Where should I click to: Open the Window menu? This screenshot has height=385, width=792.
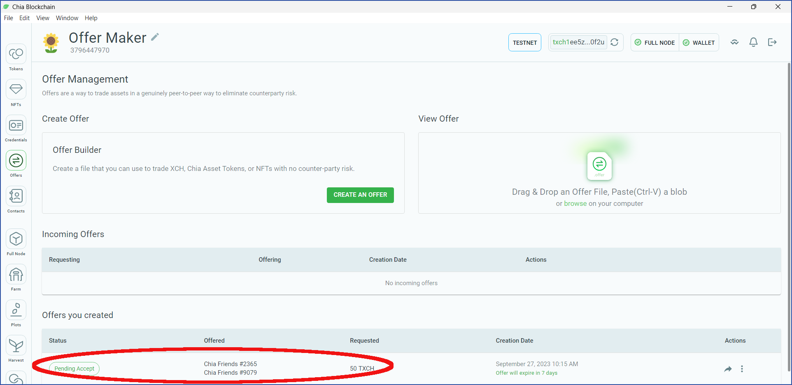67,18
